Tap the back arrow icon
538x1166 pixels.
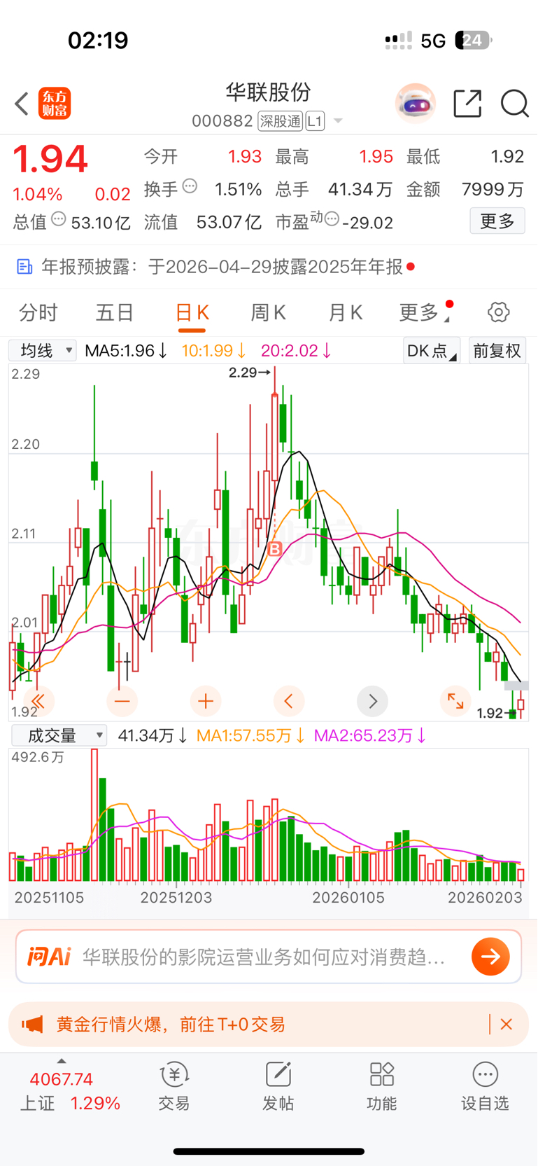click(x=22, y=104)
